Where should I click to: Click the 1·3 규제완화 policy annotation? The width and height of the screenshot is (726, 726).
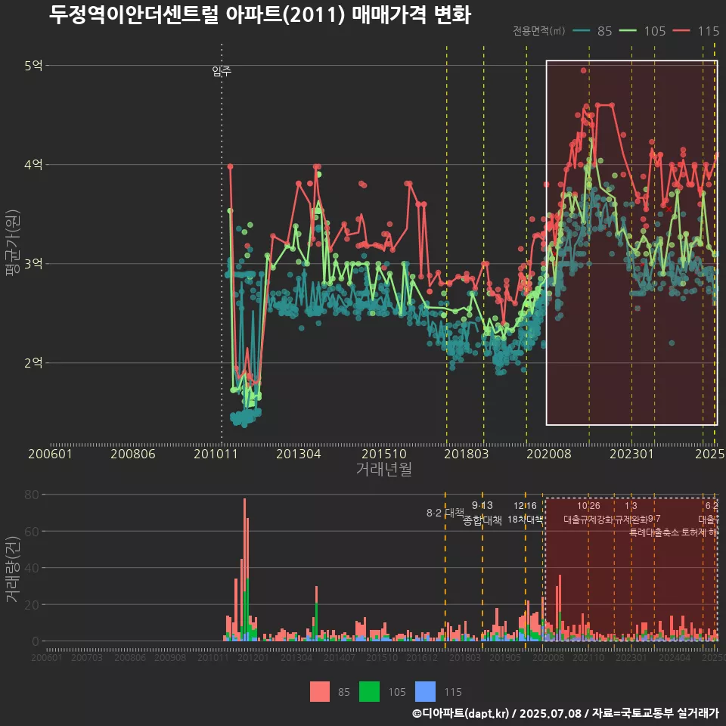pyautogui.click(x=631, y=513)
